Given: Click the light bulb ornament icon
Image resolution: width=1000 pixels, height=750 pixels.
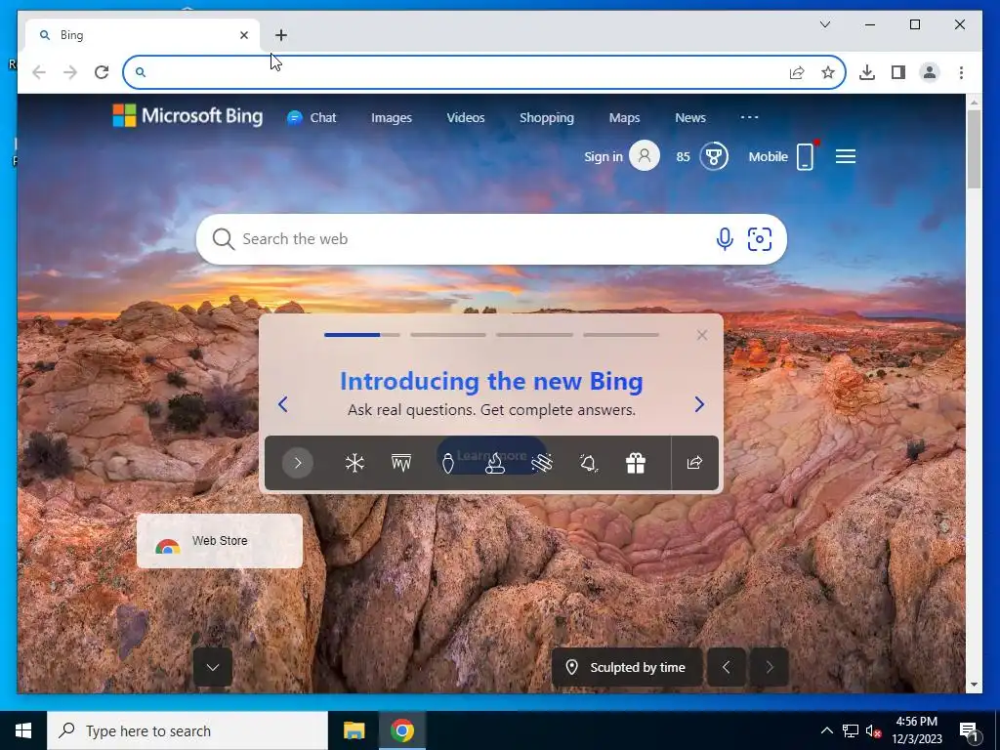Looking at the screenshot, I should [x=447, y=463].
